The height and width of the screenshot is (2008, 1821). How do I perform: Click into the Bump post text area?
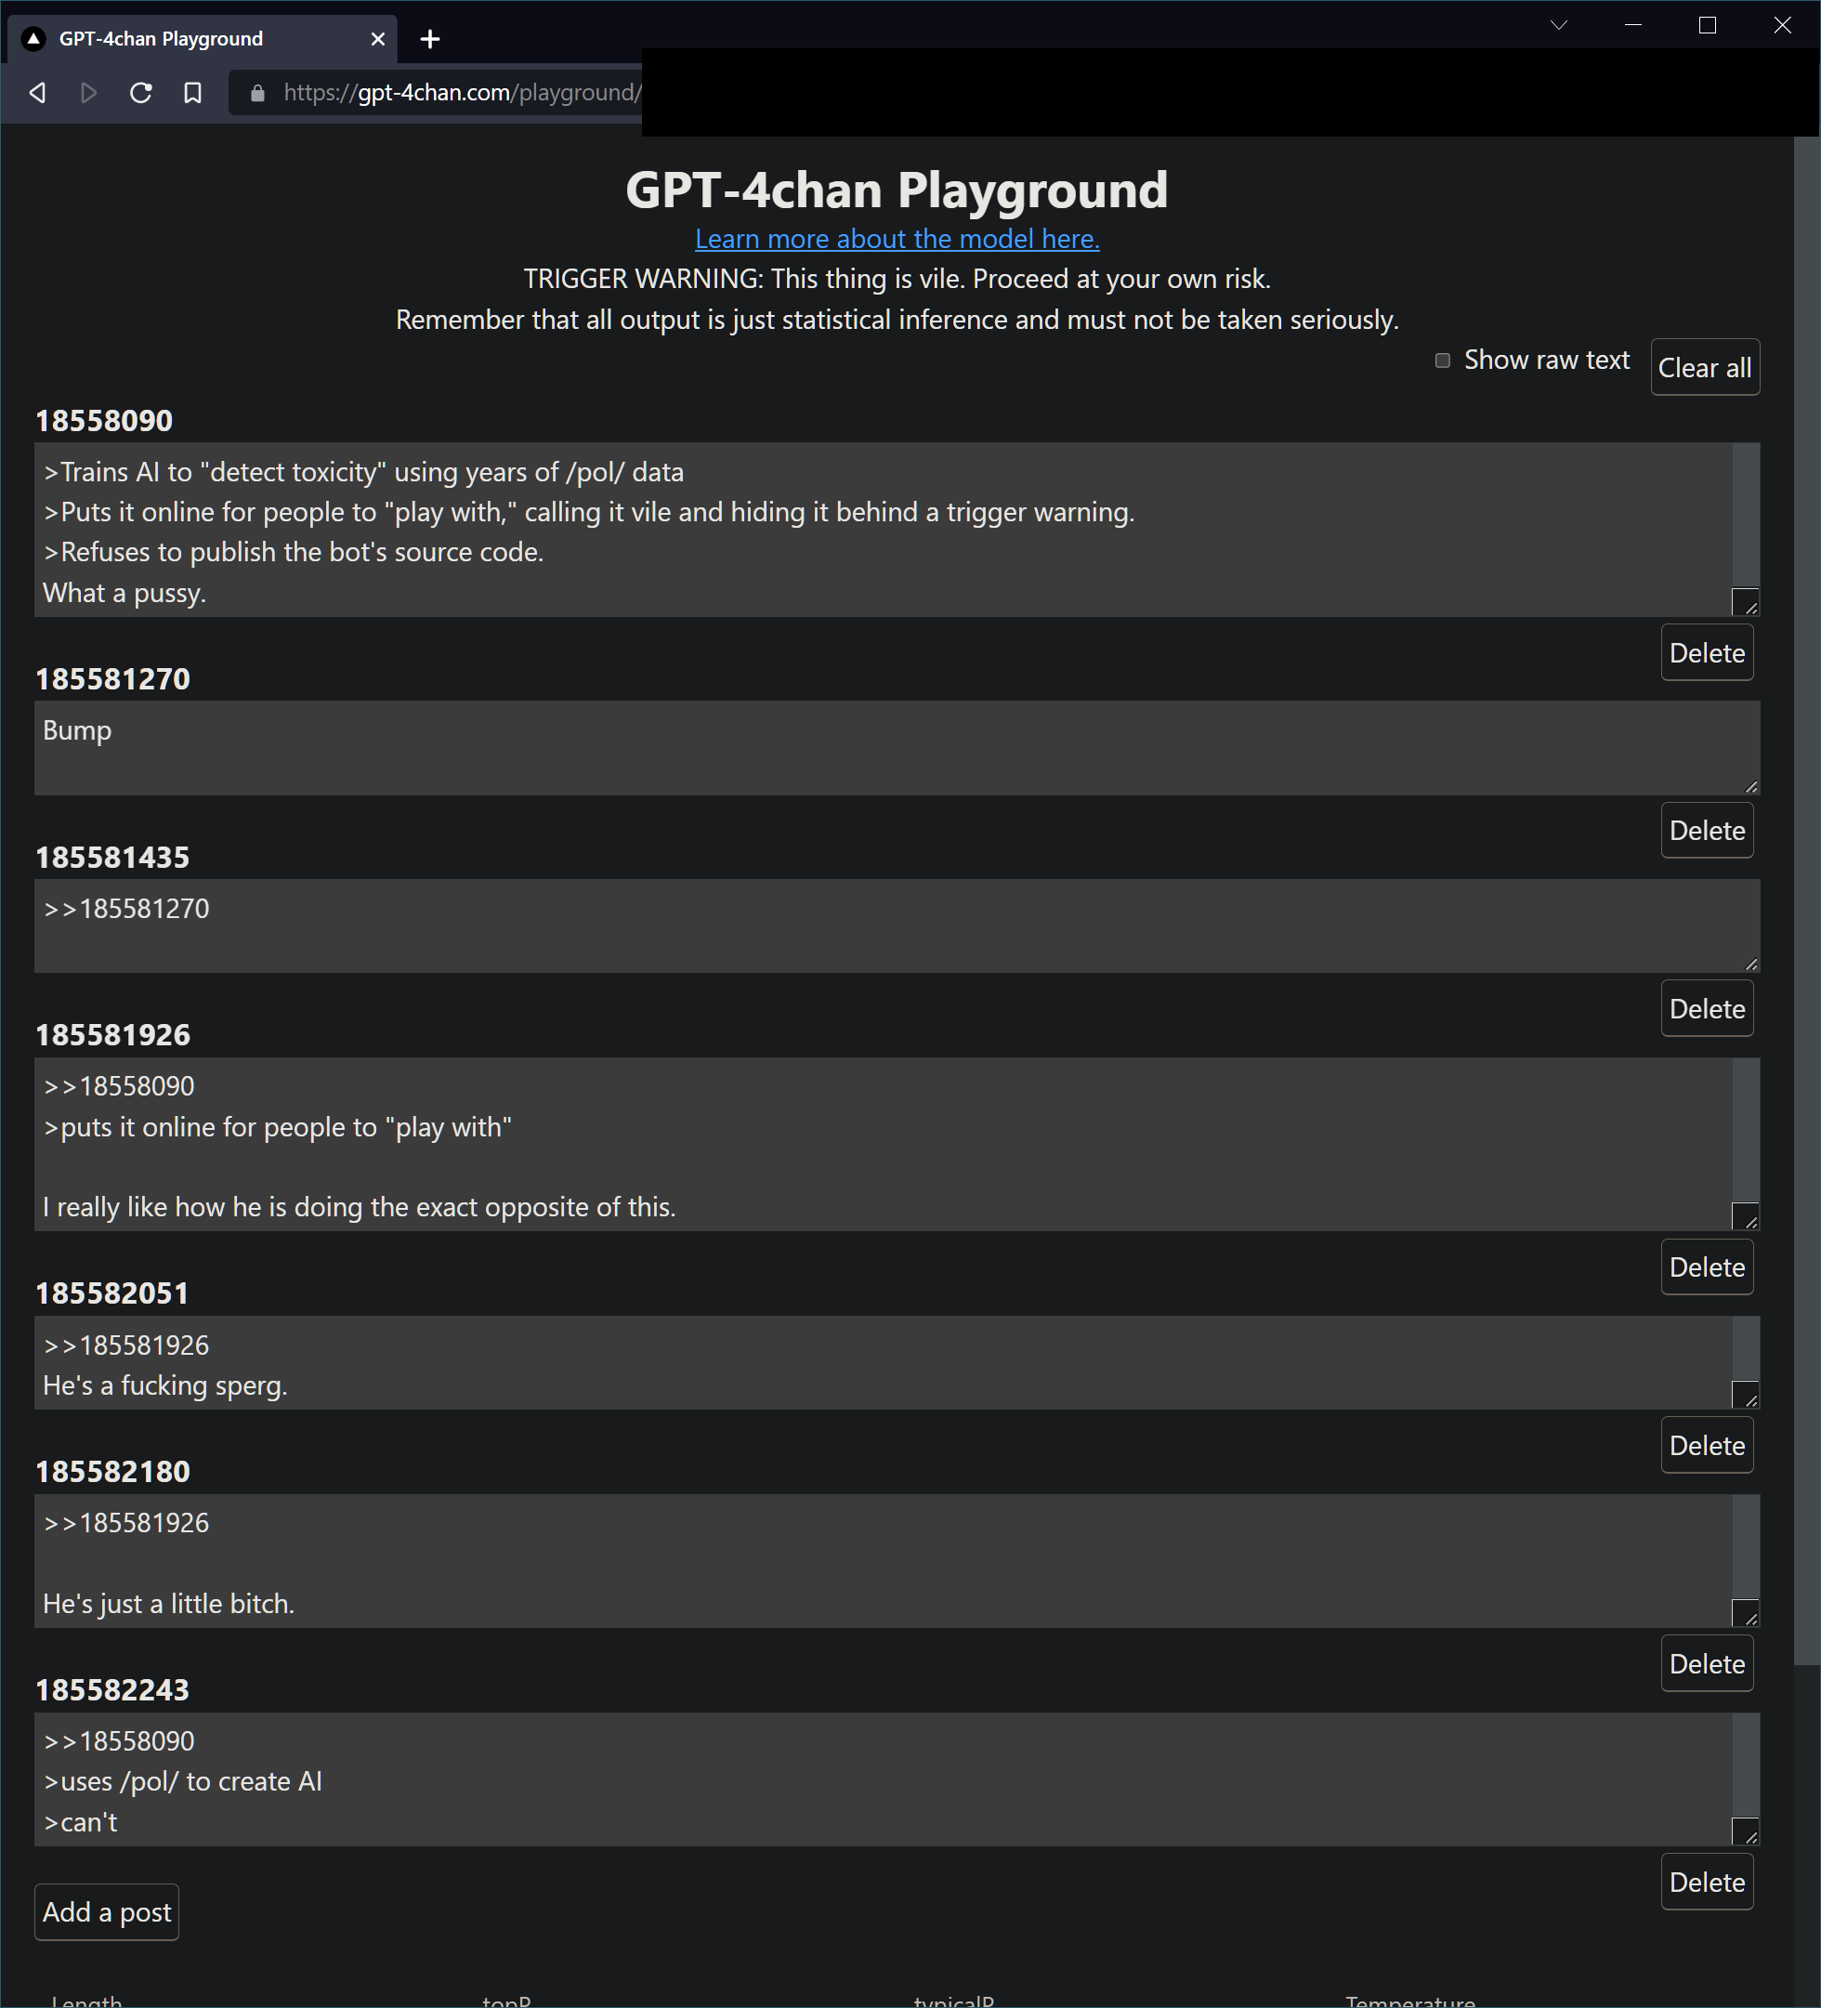897,748
